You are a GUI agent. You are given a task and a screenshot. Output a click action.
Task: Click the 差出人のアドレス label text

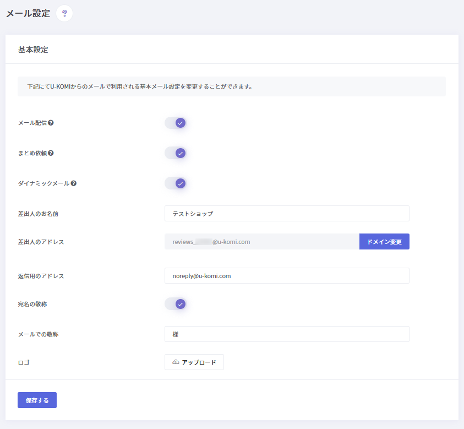(41, 242)
